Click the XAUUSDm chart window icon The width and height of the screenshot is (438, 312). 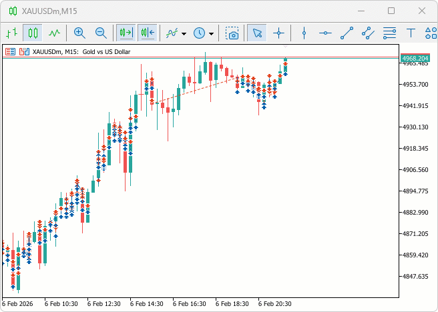click(x=13, y=11)
